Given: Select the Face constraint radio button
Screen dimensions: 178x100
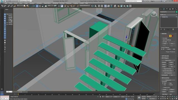Looking at the screenshot, I should pyautogui.click(x=163, y=85).
